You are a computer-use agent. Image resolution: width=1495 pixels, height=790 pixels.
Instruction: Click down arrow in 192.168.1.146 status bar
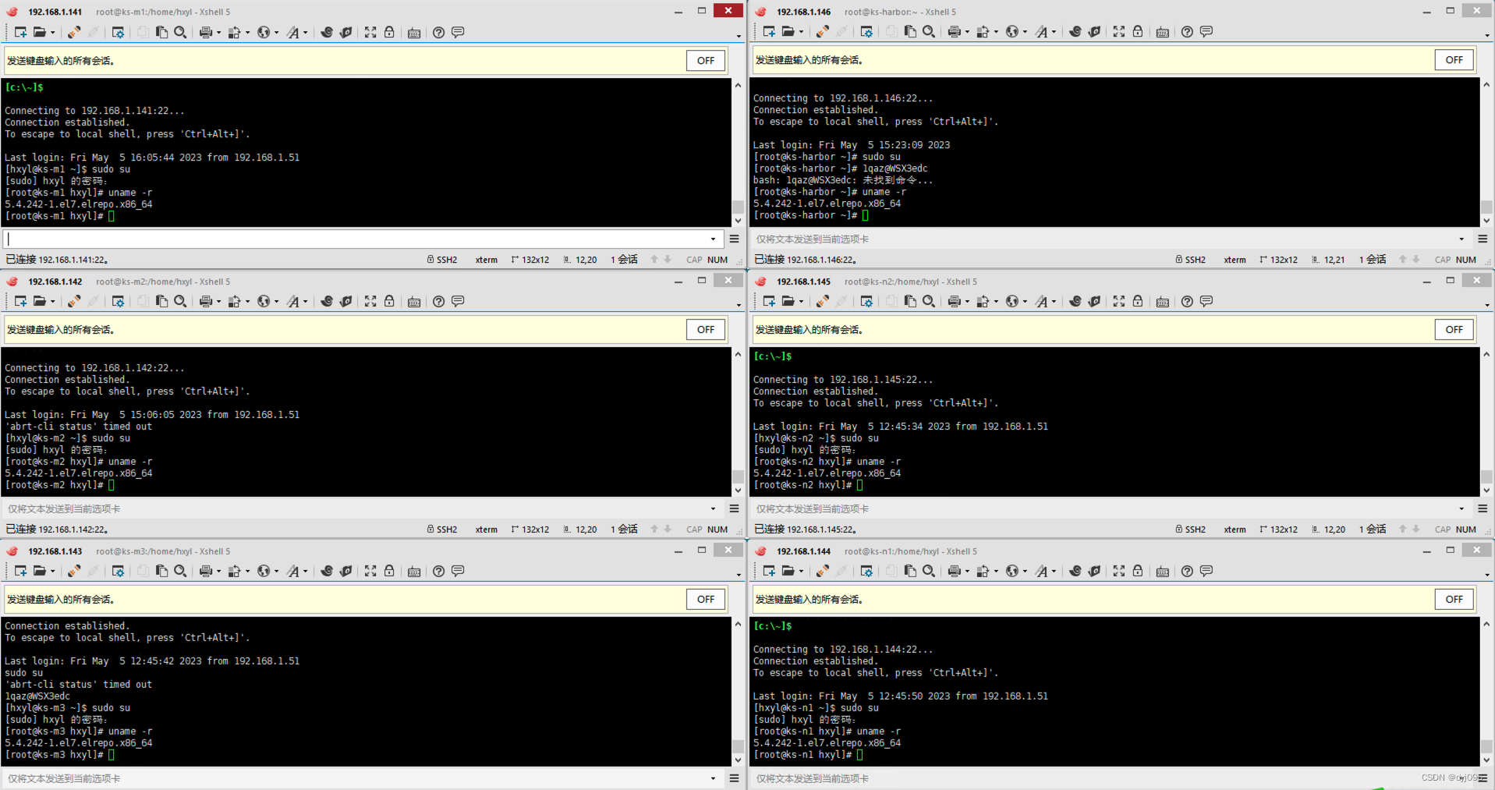1416,260
